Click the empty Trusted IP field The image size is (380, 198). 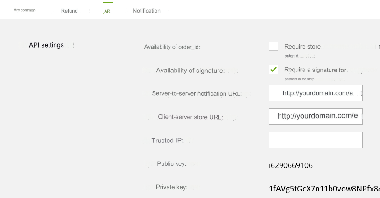click(316, 140)
